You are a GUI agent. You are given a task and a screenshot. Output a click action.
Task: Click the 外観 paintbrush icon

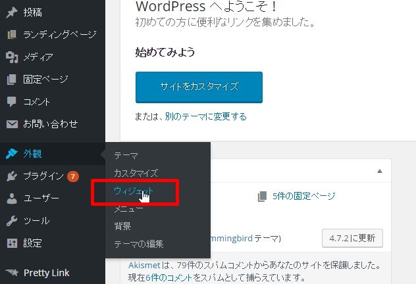pos(12,153)
